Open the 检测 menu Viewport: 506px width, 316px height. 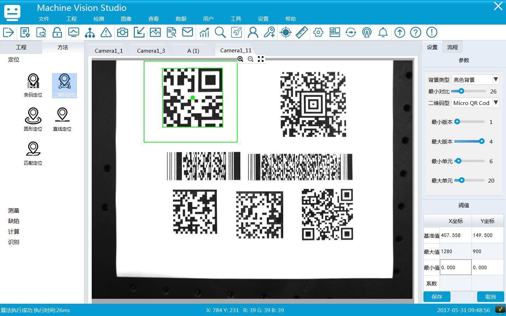point(99,19)
